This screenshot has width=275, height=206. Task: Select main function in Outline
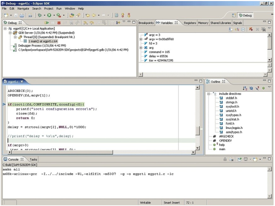pyautogui.click(x=222, y=149)
